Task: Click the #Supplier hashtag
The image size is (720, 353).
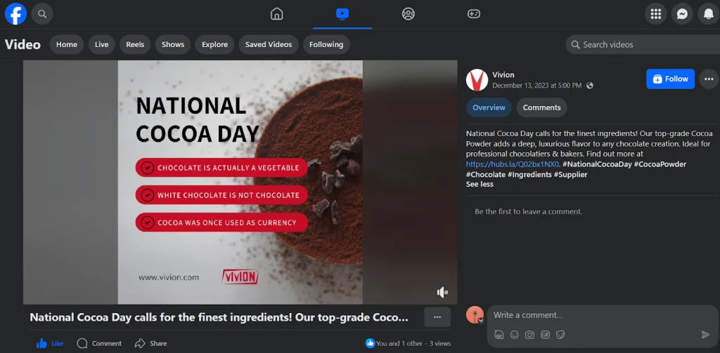Action: tap(571, 174)
